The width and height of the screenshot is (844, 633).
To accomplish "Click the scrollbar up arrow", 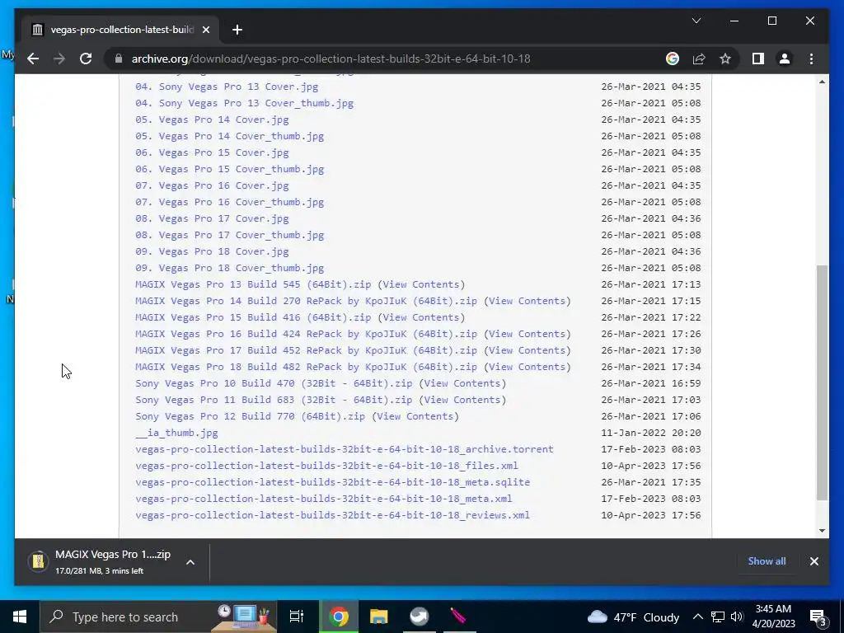I will (822, 82).
